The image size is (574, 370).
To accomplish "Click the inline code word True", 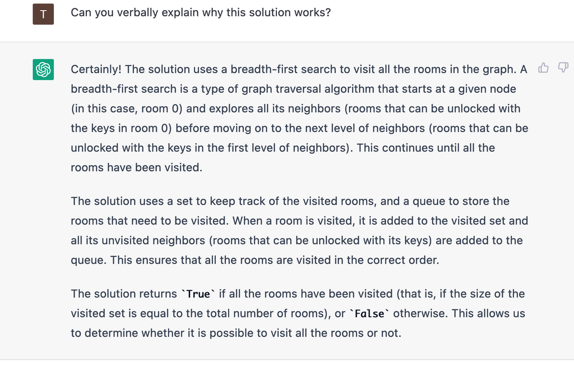I will pos(198,294).
